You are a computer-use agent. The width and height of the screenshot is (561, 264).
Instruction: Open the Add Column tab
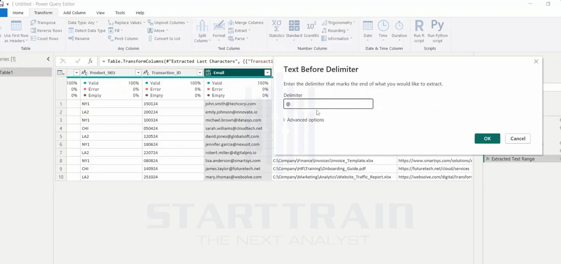(x=74, y=13)
